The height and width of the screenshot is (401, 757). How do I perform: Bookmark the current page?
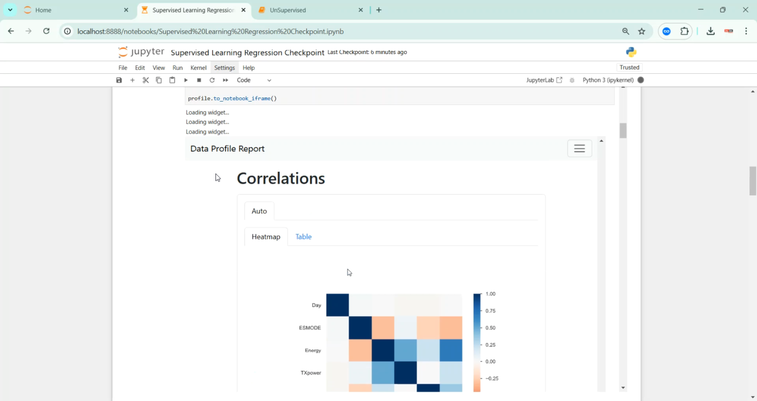point(642,31)
